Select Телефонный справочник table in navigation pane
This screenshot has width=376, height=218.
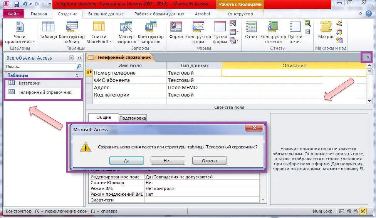(x=45, y=92)
